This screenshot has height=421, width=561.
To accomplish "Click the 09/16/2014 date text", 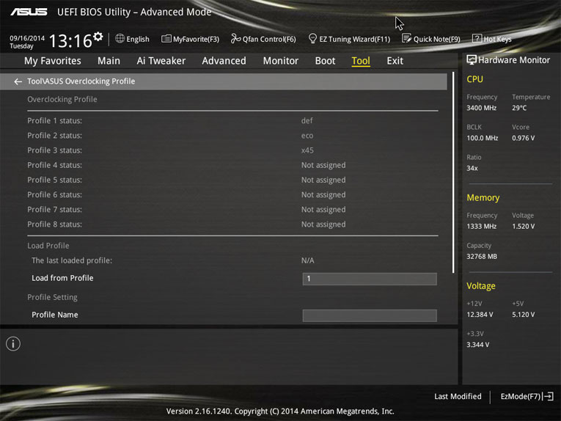I will [x=27, y=38].
